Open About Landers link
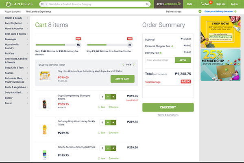 (x=13, y=11)
